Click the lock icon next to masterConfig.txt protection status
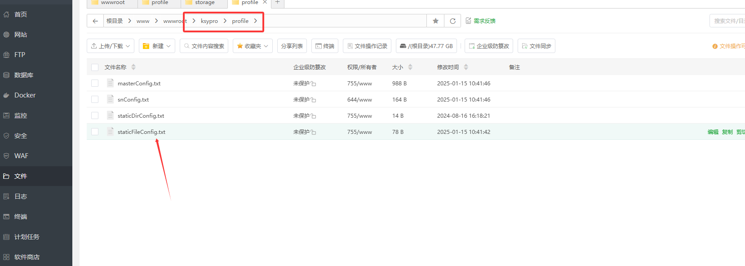 pyautogui.click(x=314, y=84)
